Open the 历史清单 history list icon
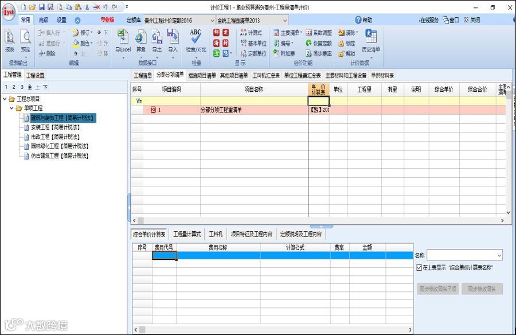This screenshot has height=335, width=516. [x=371, y=41]
